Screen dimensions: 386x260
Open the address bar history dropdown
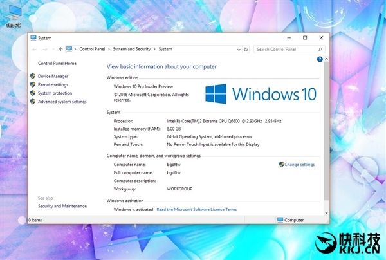pos(238,49)
